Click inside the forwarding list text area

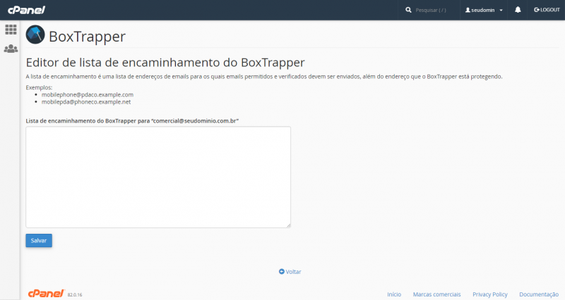(158, 177)
